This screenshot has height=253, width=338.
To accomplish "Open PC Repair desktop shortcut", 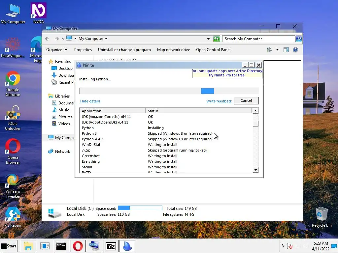I will click(13, 217).
